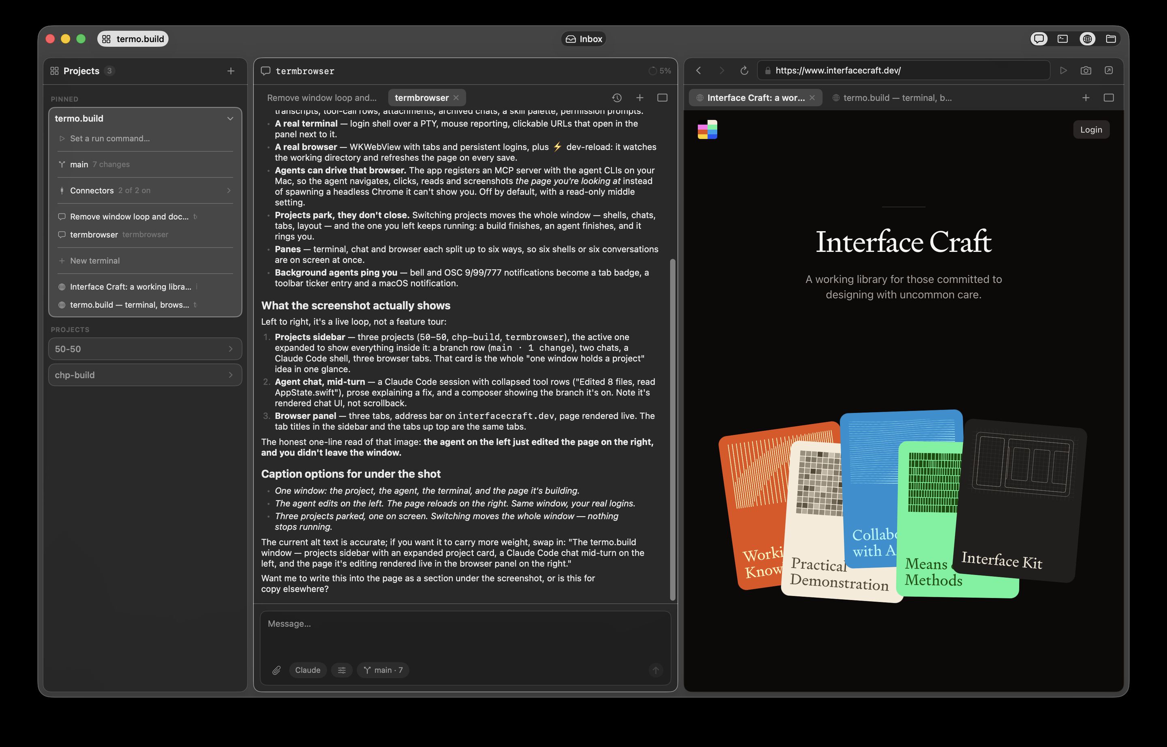Screen dimensions: 1167x747
Task: Click the run play icon in browser toolbar
Action: pyautogui.click(x=1063, y=70)
